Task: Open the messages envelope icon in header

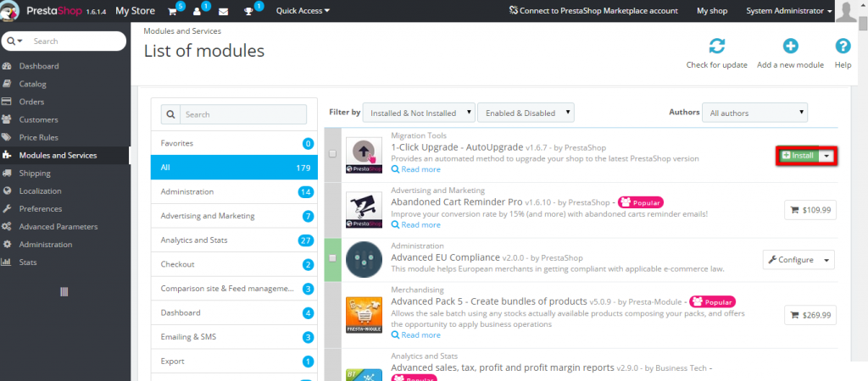Action: point(223,11)
